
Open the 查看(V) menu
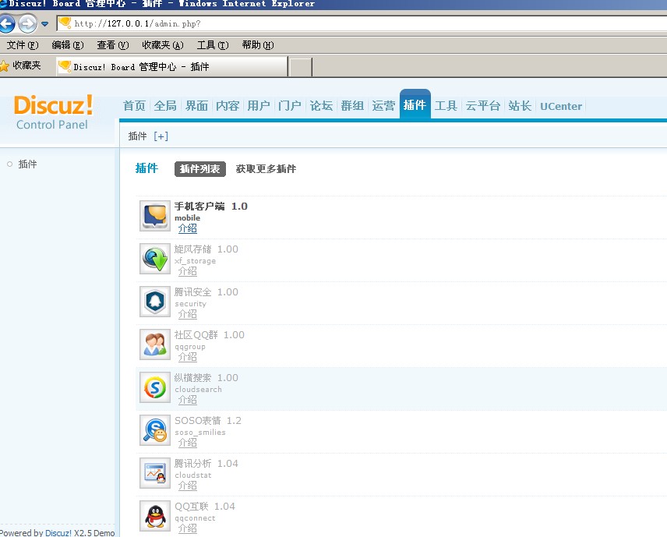(113, 45)
